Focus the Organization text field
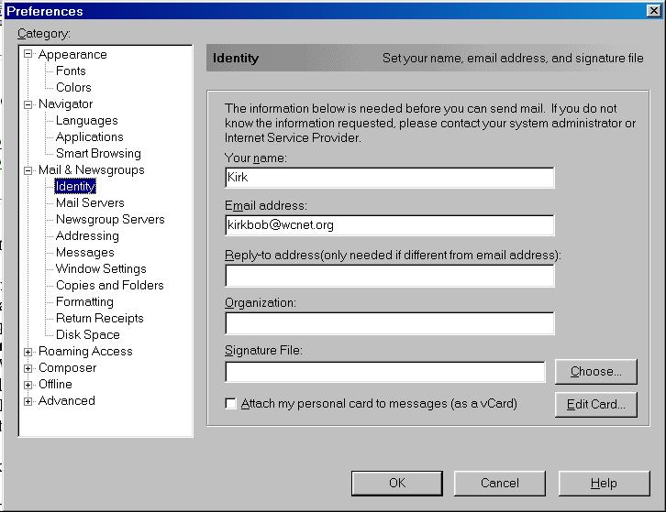This screenshot has height=512, width=666. [389, 323]
